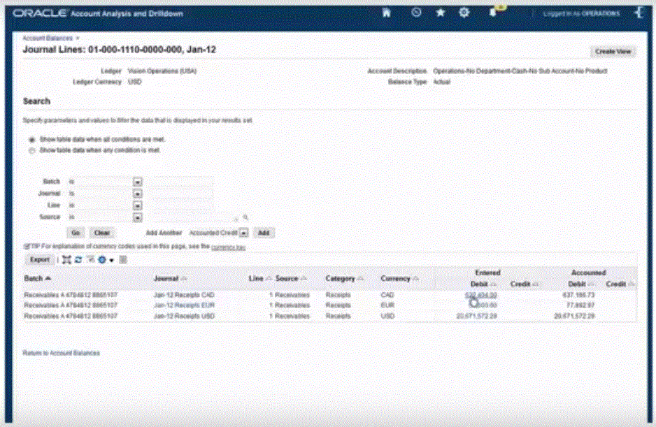Open the Batch condition dropdown

(x=138, y=182)
